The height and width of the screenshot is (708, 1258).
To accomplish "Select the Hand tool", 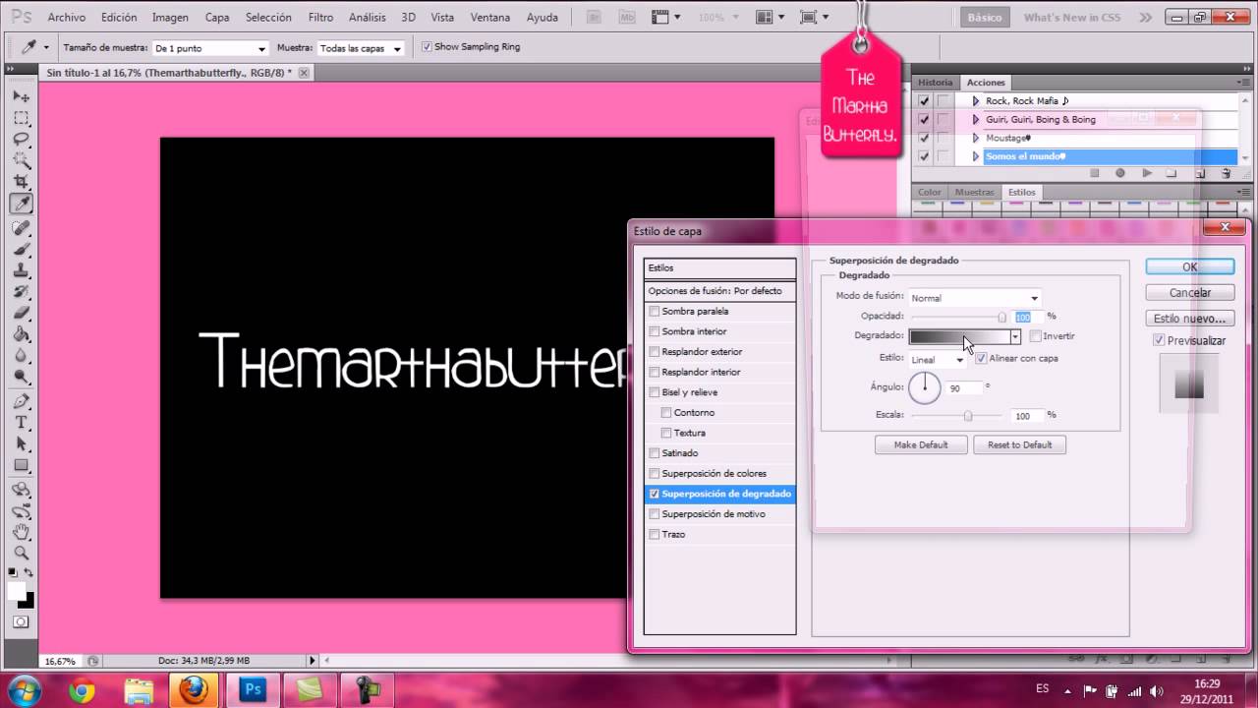I will coord(21,532).
